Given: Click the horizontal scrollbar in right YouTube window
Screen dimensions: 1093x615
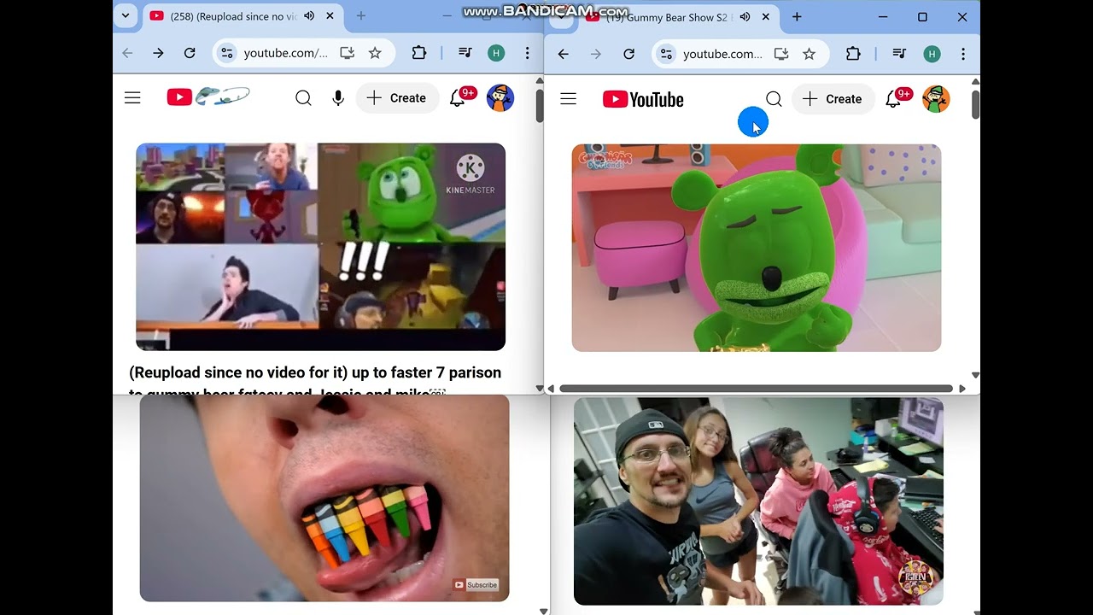Looking at the screenshot, I should point(756,388).
